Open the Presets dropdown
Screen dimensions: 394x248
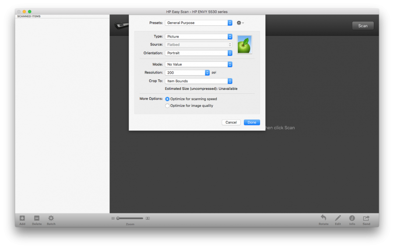pos(198,23)
